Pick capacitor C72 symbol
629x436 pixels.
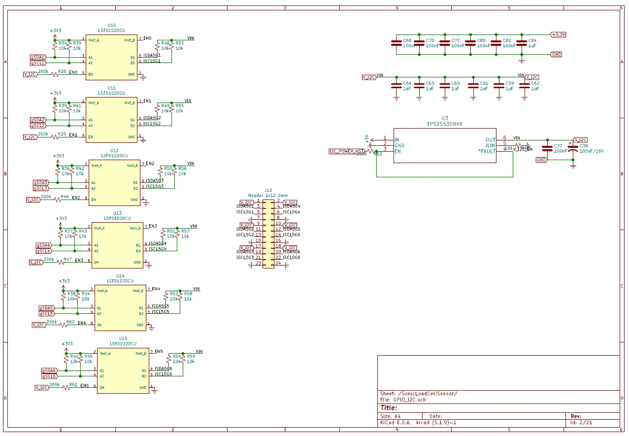[445, 43]
